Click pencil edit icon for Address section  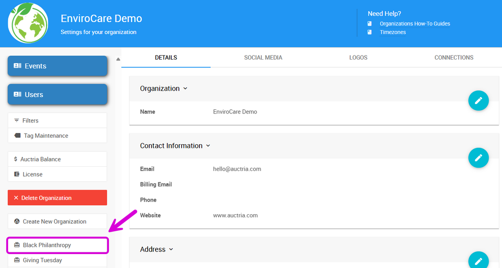pos(478,261)
